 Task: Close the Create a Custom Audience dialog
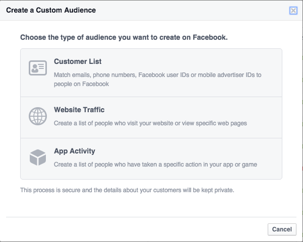(293, 11)
